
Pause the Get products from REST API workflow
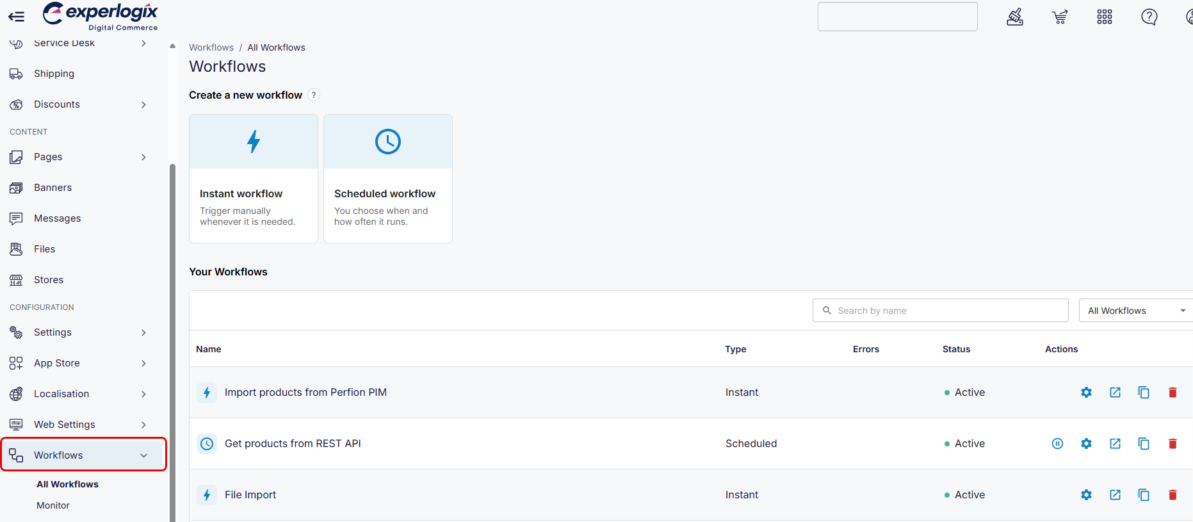(x=1057, y=443)
